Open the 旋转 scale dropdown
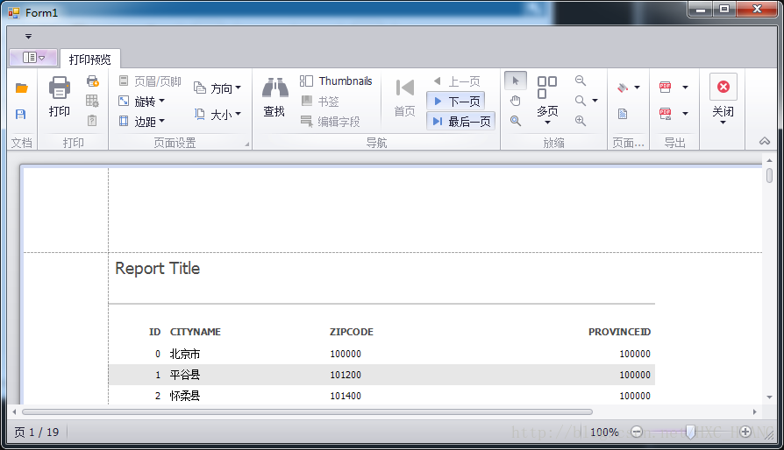 tap(141, 102)
